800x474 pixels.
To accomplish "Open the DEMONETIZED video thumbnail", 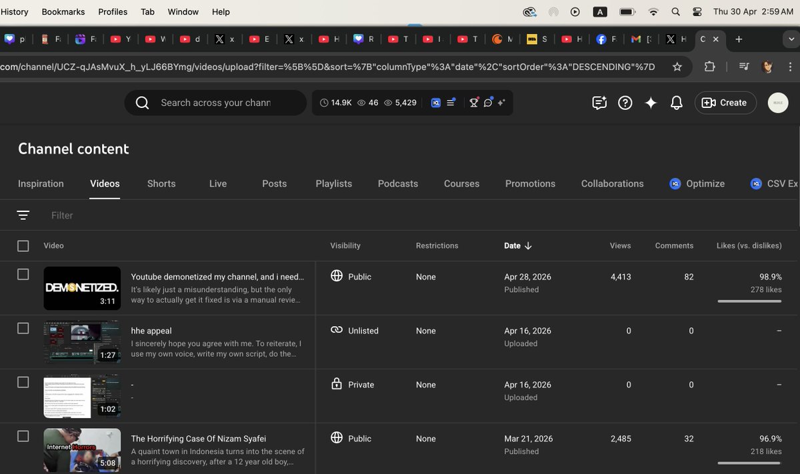I will (x=82, y=288).
